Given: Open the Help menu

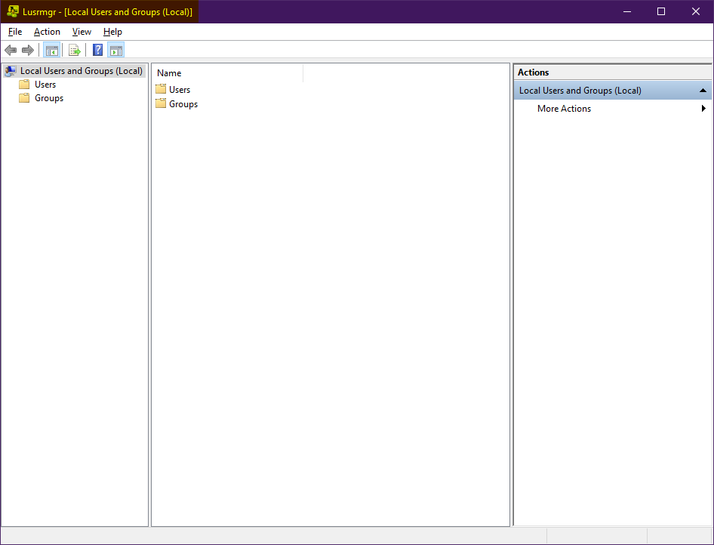Looking at the screenshot, I should click(x=112, y=32).
